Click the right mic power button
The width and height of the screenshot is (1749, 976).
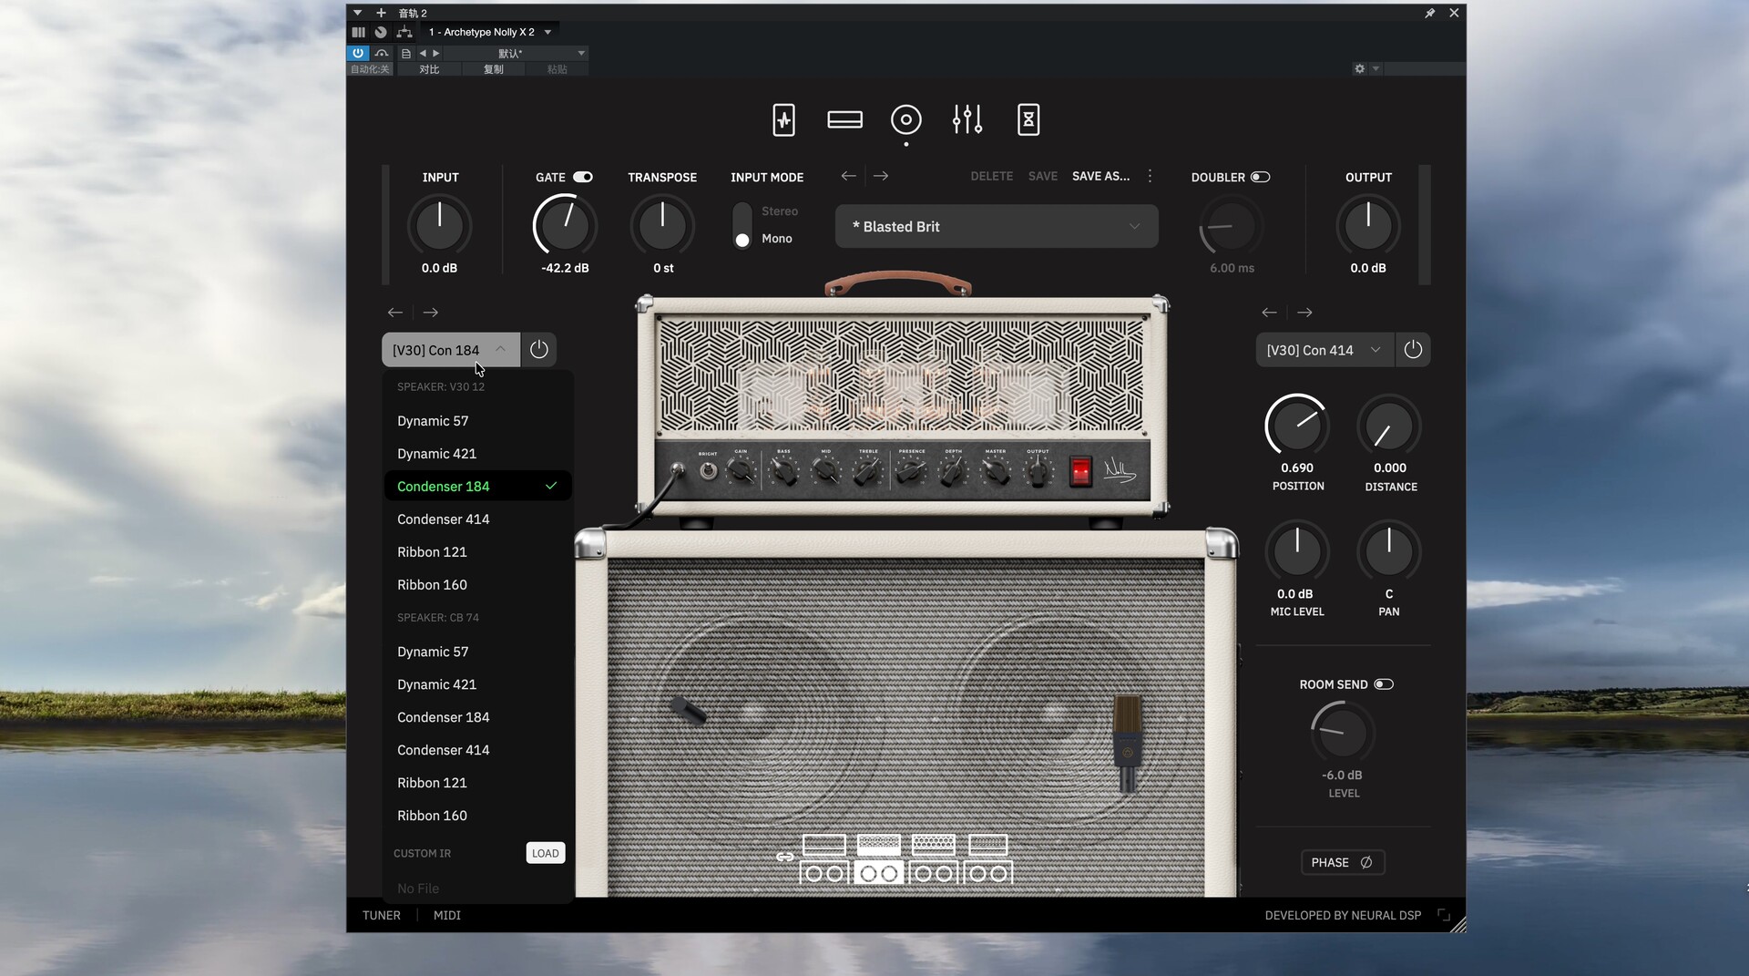1412,350
